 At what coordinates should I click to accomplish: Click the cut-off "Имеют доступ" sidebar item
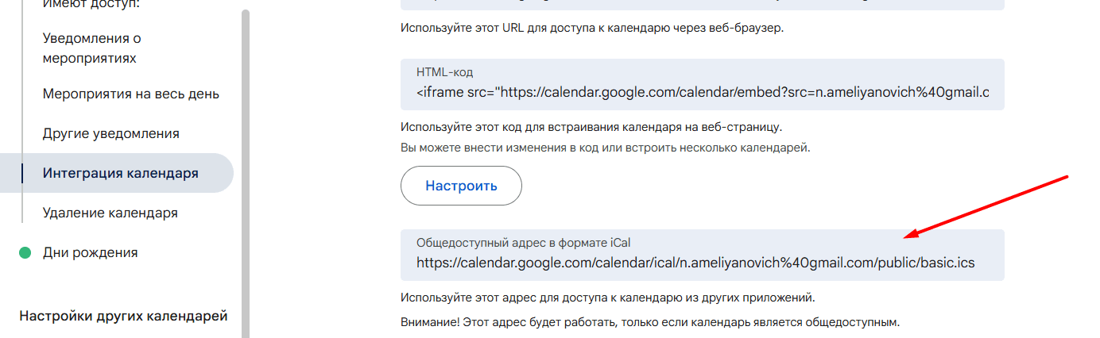coord(91,5)
